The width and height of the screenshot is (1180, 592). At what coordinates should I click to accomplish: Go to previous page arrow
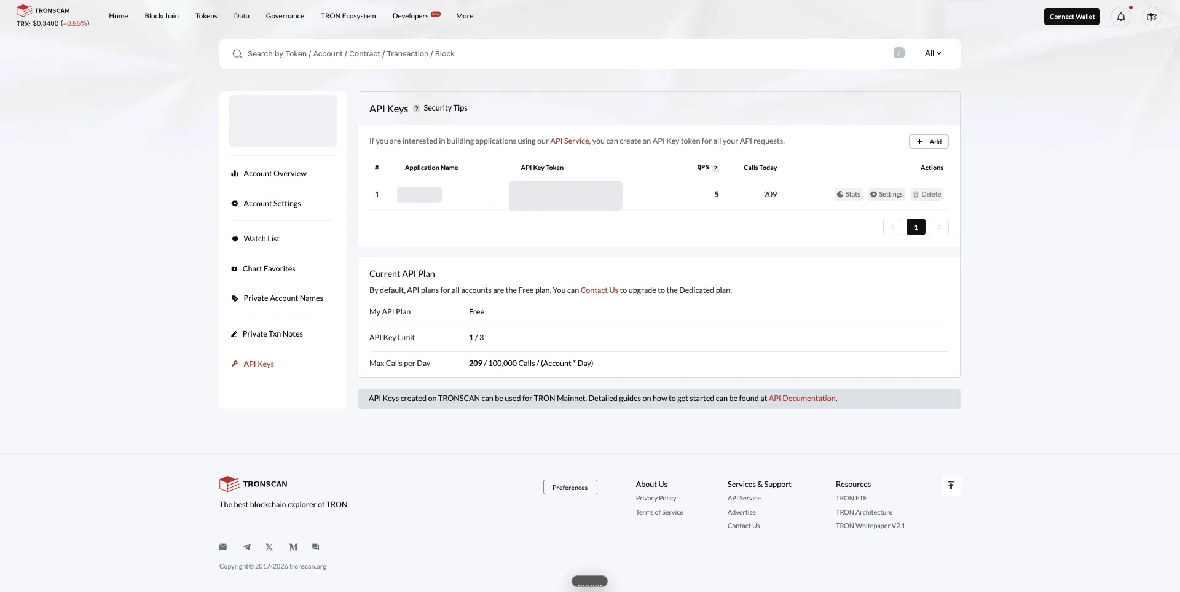point(892,227)
